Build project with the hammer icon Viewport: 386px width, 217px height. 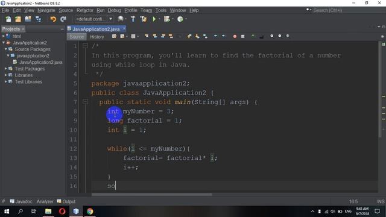[x=133, y=19]
